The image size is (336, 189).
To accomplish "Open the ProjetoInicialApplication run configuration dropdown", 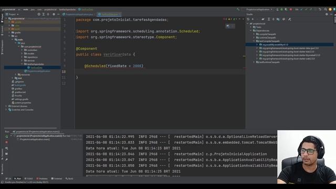I will (259, 9).
